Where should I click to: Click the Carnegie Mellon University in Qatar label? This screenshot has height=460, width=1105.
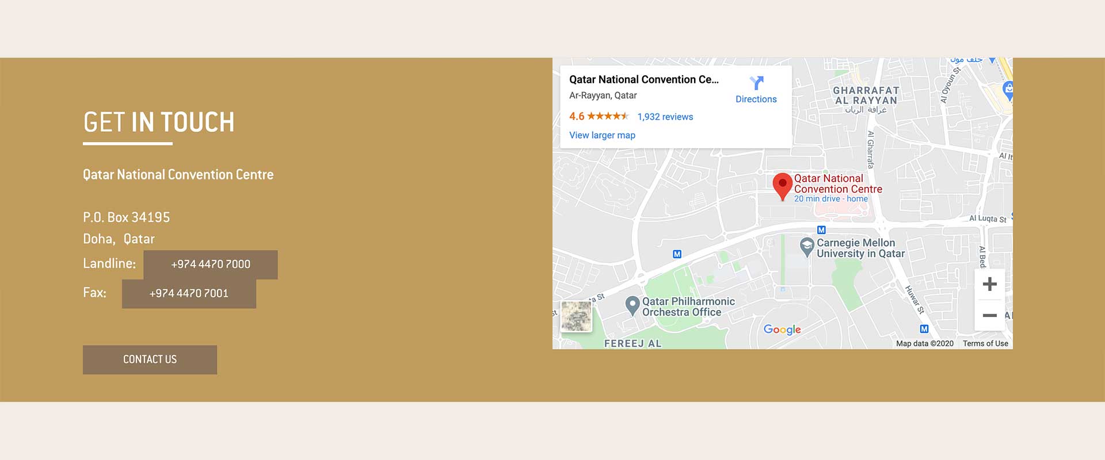pyautogui.click(x=860, y=248)
